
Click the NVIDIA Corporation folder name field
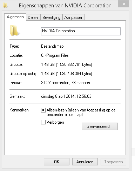click(81, 31)
